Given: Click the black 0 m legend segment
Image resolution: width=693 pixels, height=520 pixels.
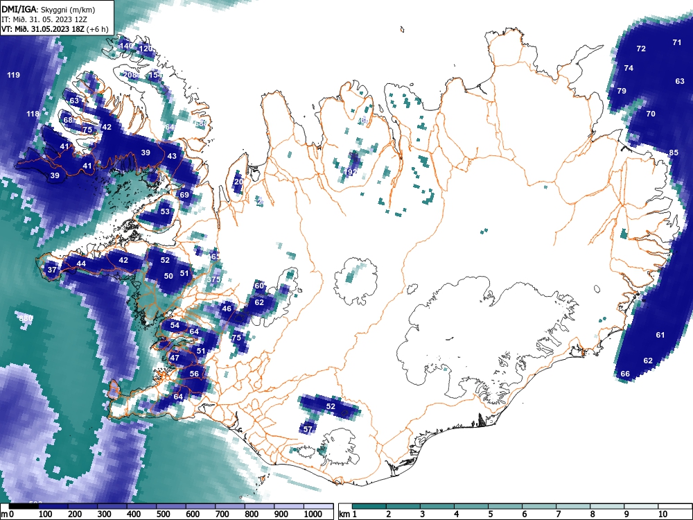Looking at the screenshot, I should point(23,506).
